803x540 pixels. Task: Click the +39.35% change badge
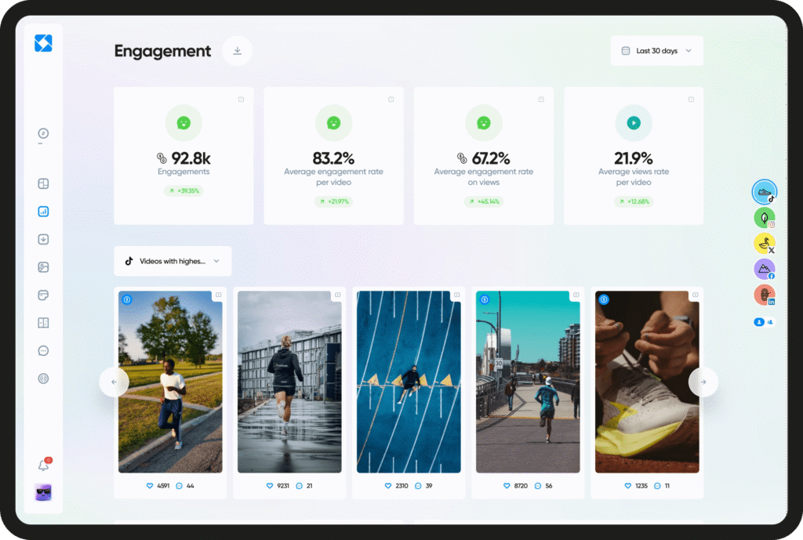point(183,191)
